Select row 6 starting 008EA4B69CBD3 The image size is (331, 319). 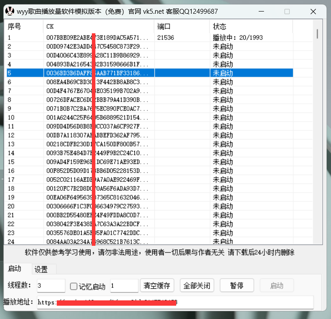(x=150, y=82)
